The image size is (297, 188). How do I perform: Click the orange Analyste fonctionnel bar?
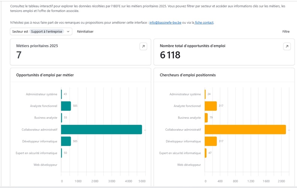point(211,106)
